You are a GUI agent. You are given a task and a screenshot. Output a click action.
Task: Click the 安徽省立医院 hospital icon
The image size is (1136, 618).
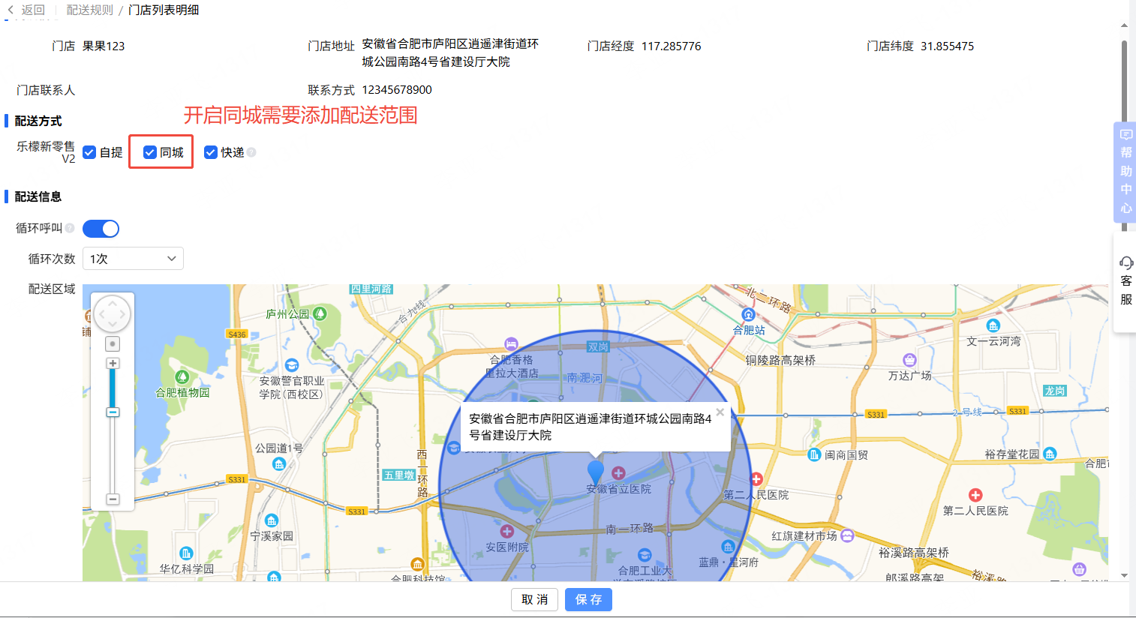[618, 473]
